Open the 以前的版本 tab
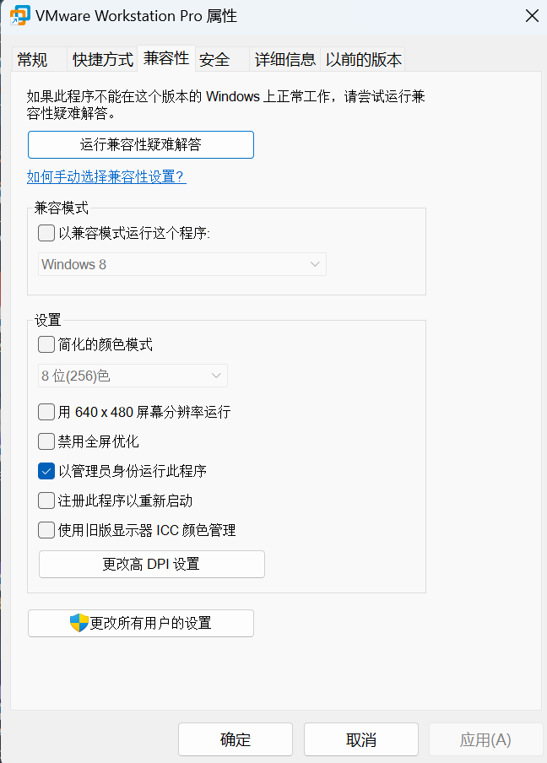The height and width of the screenshot is (763, 547). pos(363,59)
